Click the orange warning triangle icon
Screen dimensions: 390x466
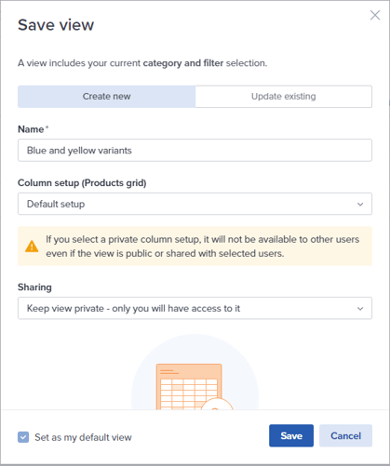32,246
